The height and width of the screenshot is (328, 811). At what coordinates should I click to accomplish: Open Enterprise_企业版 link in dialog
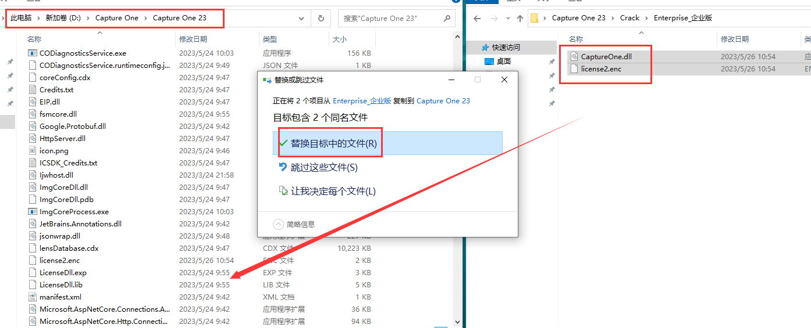362,100
